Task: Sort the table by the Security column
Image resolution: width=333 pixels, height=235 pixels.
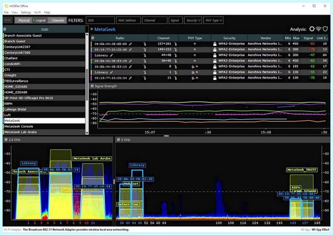Action: pos(229,38)
